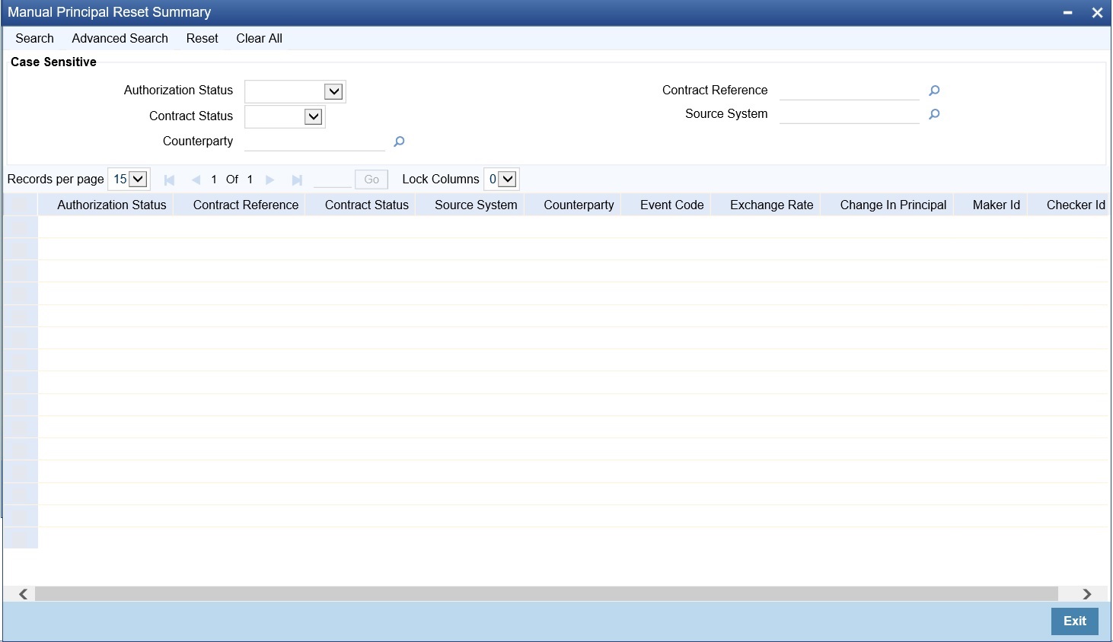Go to previous page of results
This screenshot has width=1113, height=642.
[196, 180]
